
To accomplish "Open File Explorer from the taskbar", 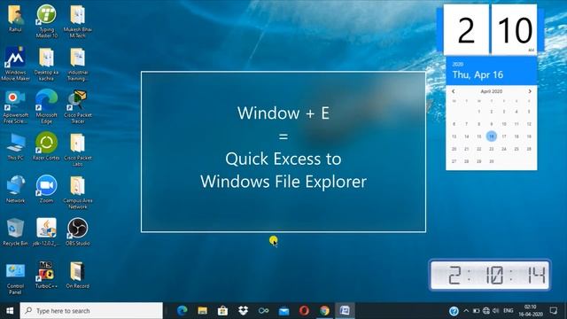I will (x=202, y=311).
